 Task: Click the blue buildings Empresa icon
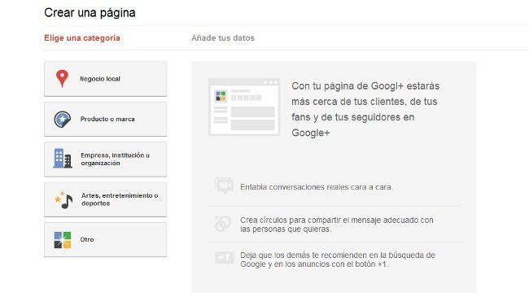tap(63, 159)
